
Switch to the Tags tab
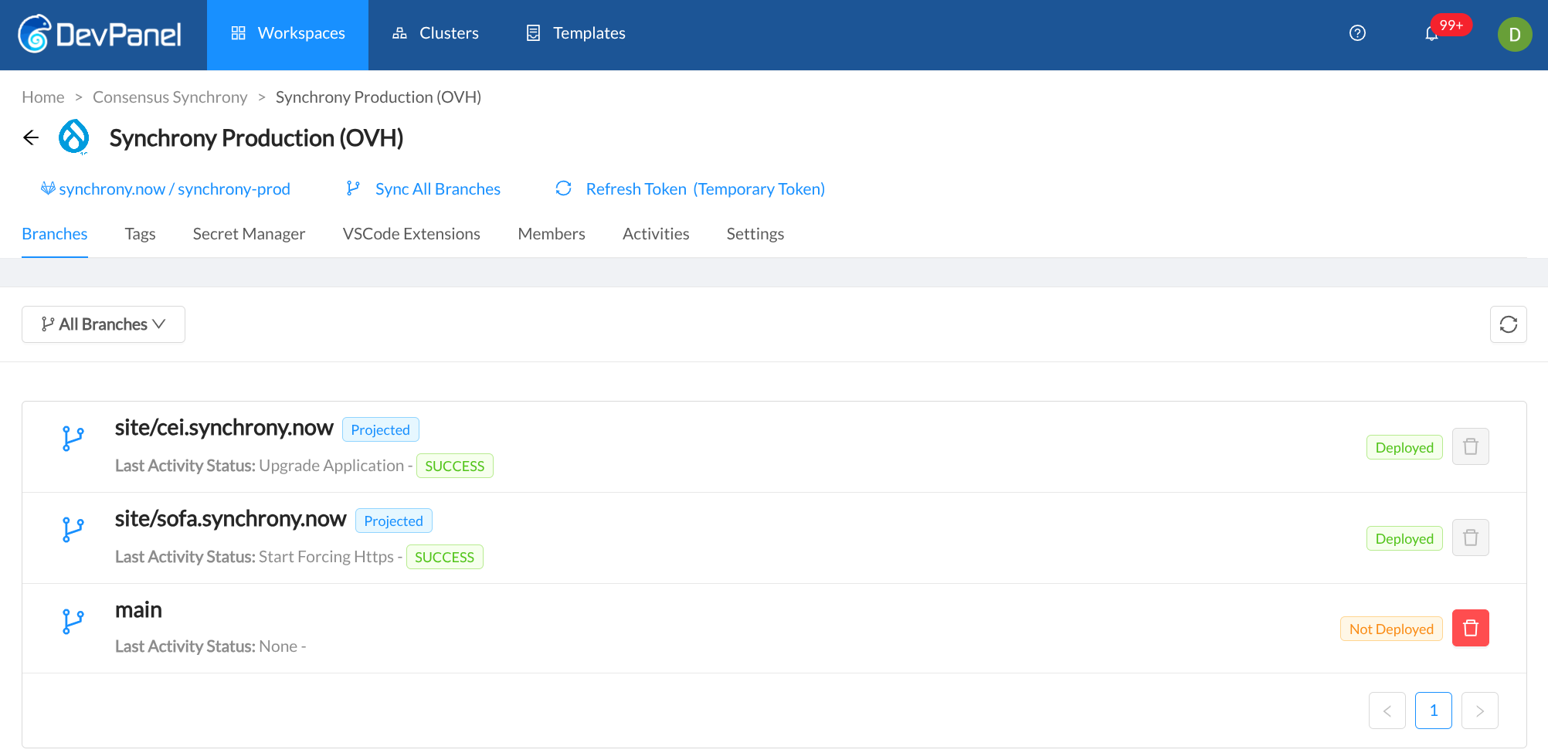[x=140, y=234]
